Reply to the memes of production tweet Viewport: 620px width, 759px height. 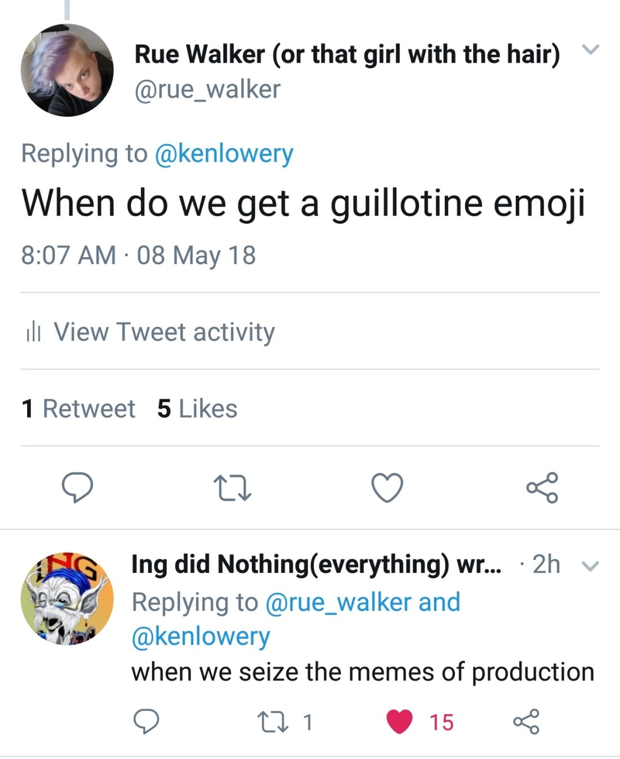coord(146,722)
